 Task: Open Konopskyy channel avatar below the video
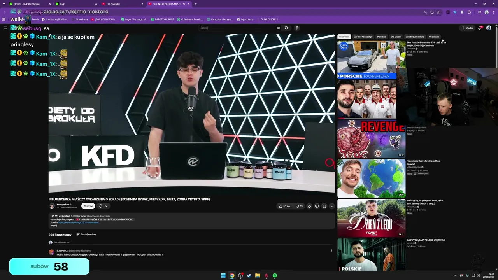point(52,206)
